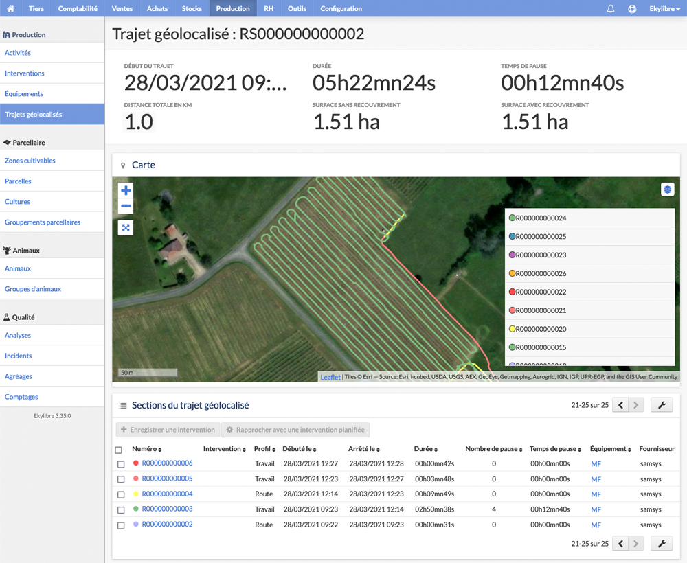
Task: Open Groupes d'animaux in sidebar
Action: (x=33, y=289)
